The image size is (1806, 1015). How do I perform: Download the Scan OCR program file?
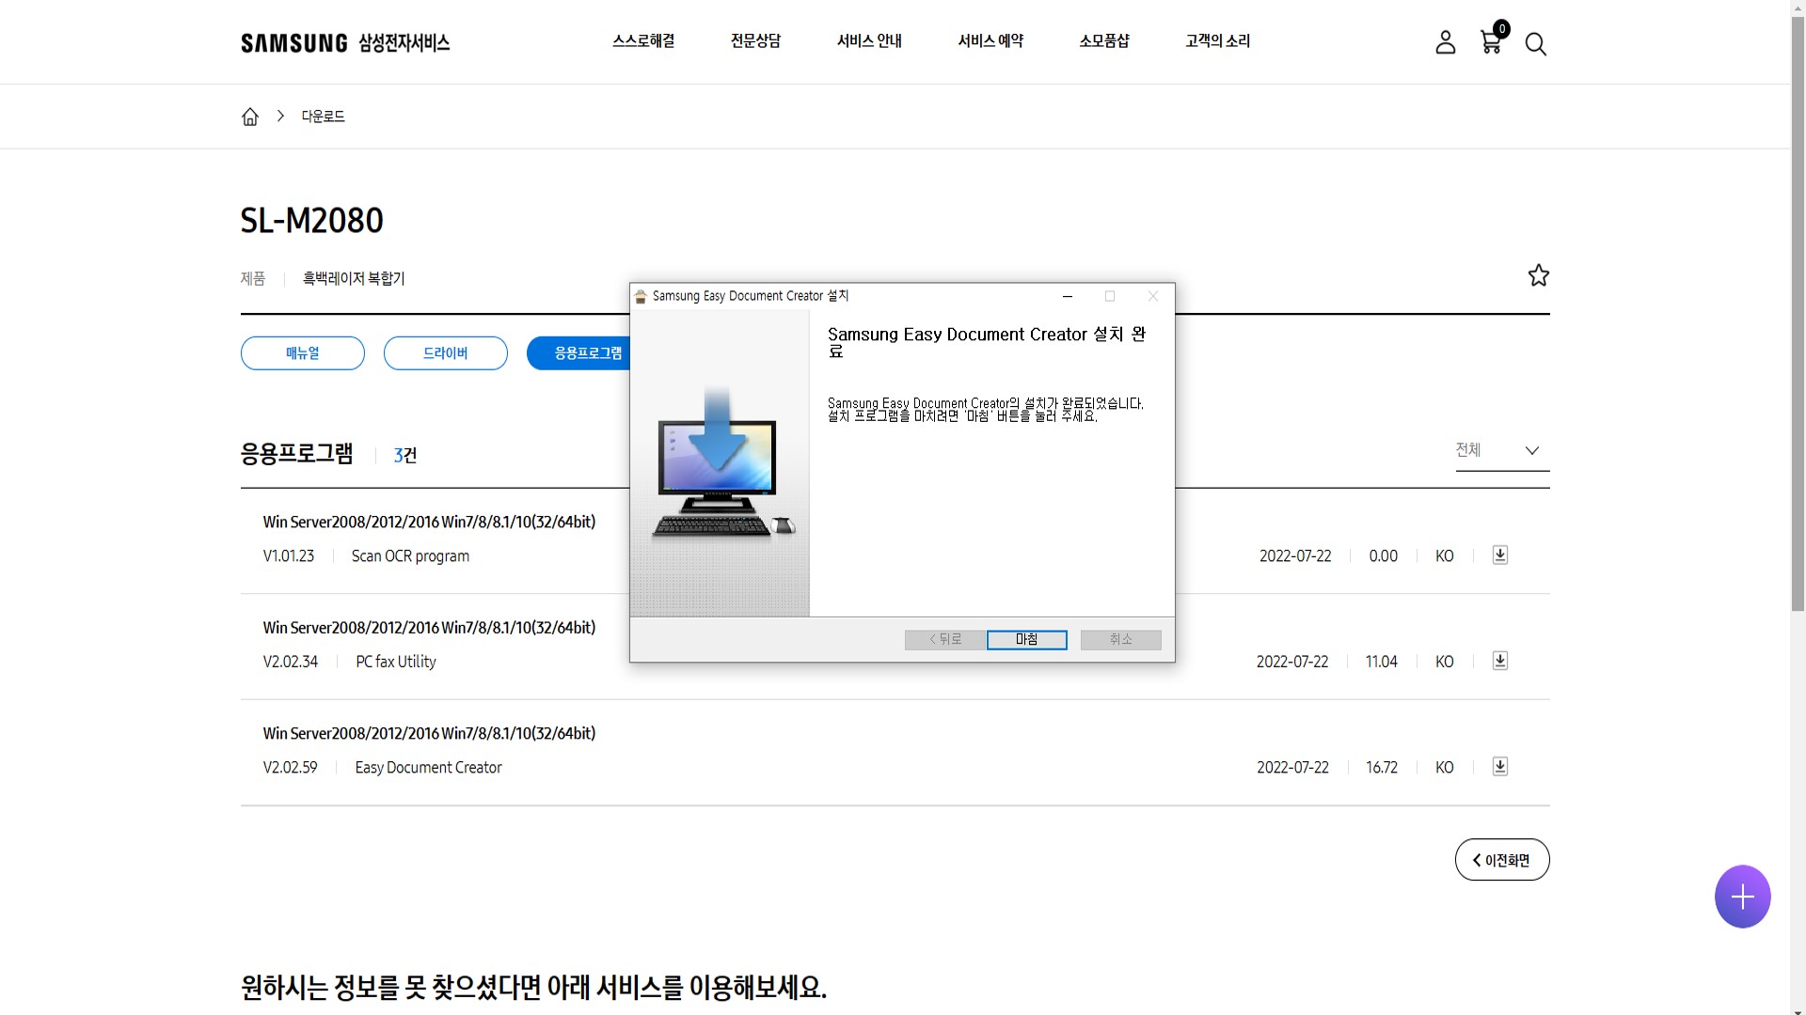(1500, 555)
